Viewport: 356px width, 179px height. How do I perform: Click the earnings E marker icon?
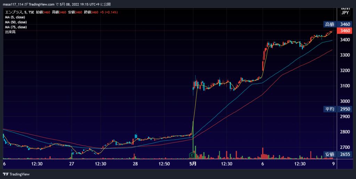point(192,155)
